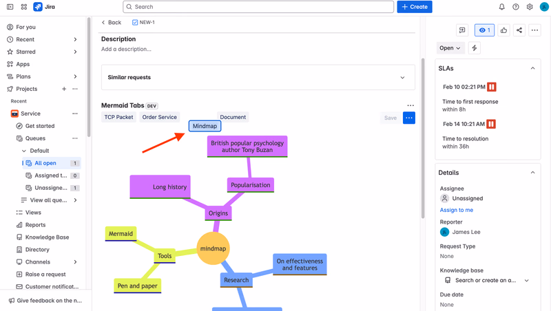This screenshot has width=551, height=311.
Task: Open Reports in sidebar
Action: 36,225
